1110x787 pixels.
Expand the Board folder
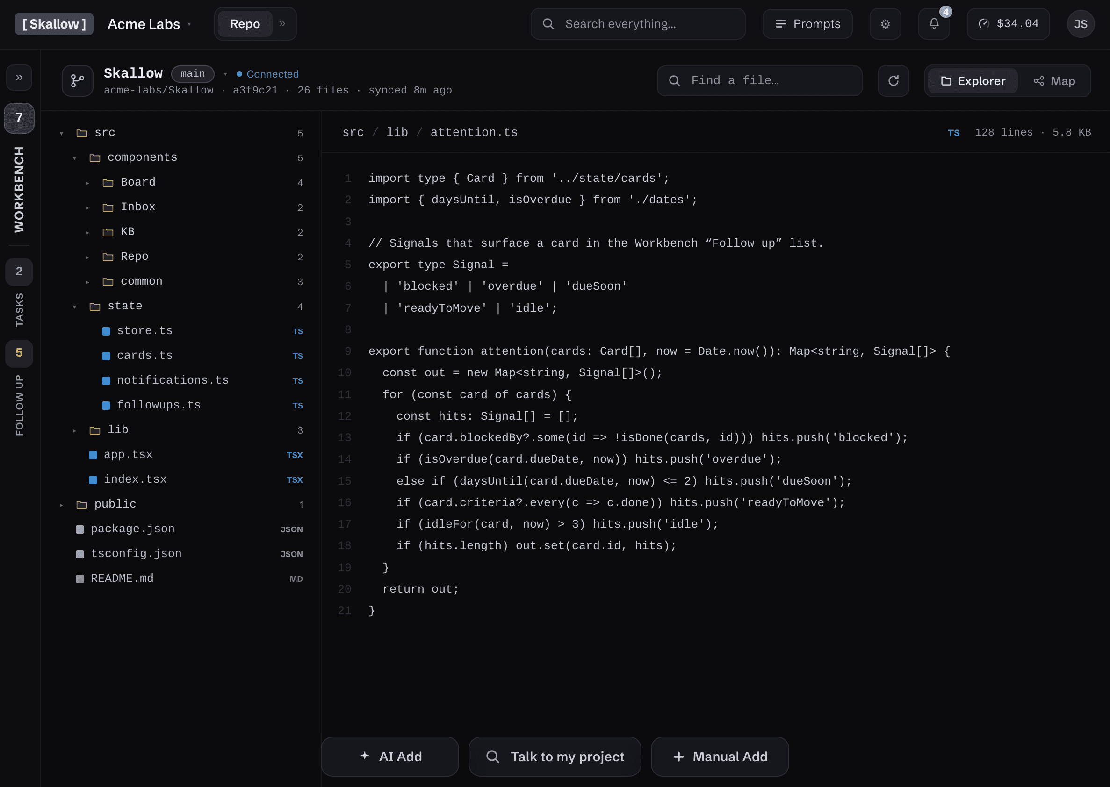click(88, 183)
